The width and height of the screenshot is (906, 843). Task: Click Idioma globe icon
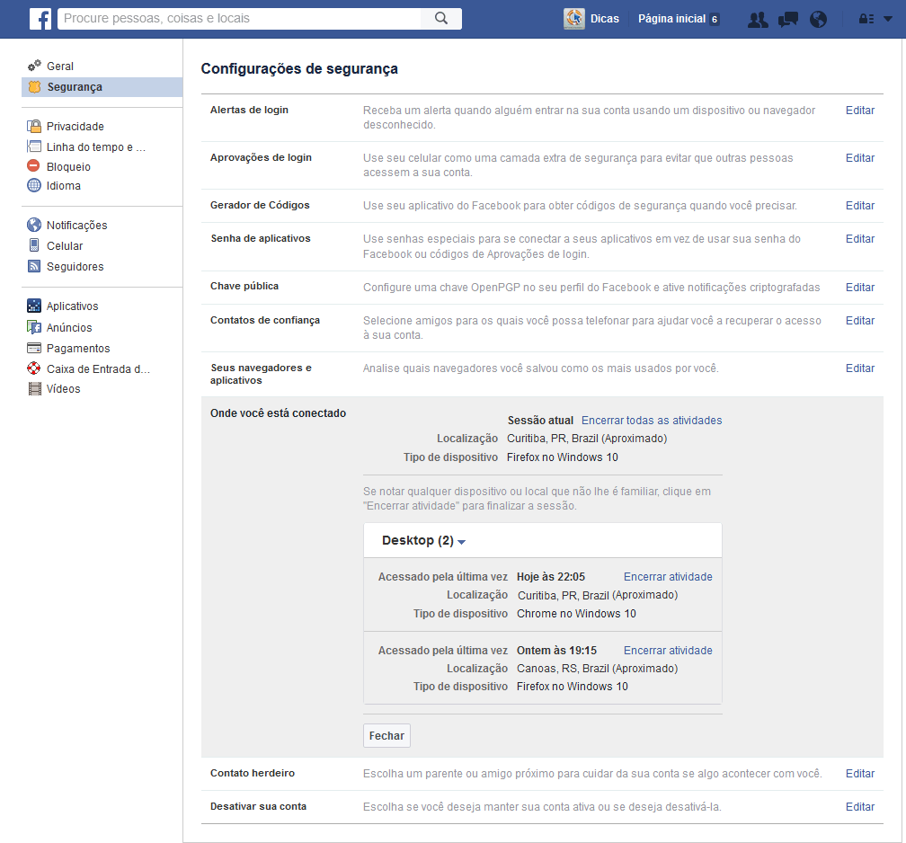(34, 185)
